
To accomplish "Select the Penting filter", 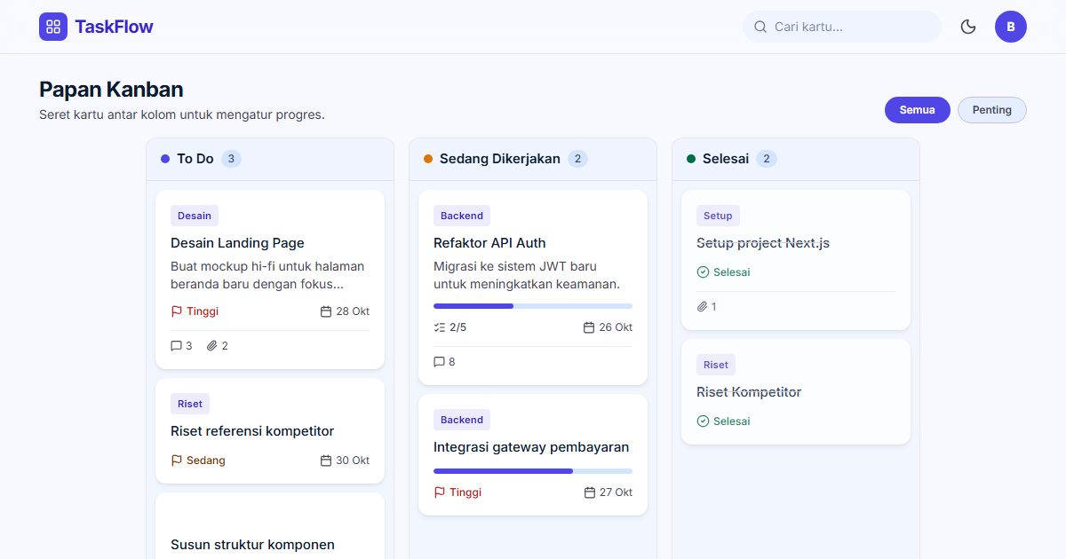I will 992,110.
